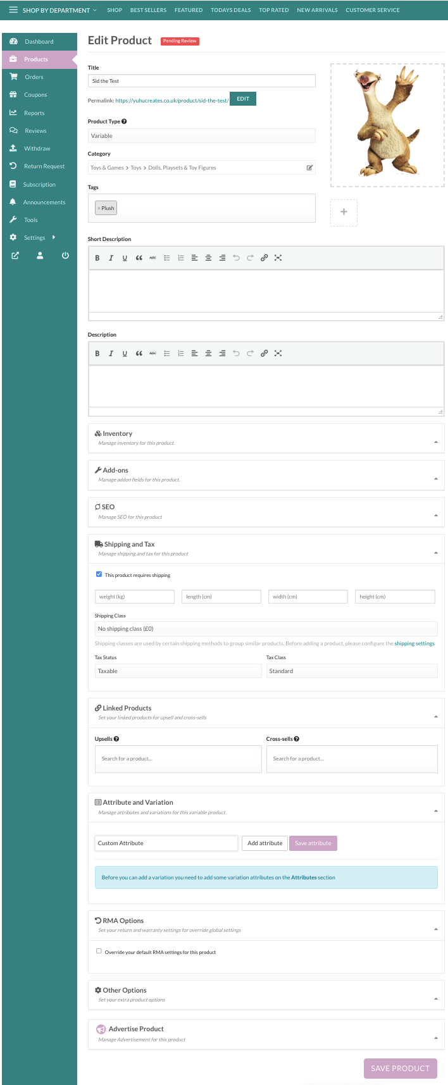Image resolution: width=448 pixels, height=1085 pixels.
Task: Collapse the SEO section arrow
Action: [x=436, y=516]
